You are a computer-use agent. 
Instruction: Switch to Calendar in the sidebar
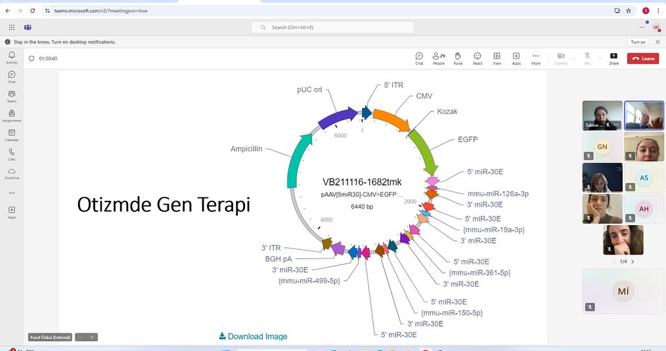pos(12,135)
